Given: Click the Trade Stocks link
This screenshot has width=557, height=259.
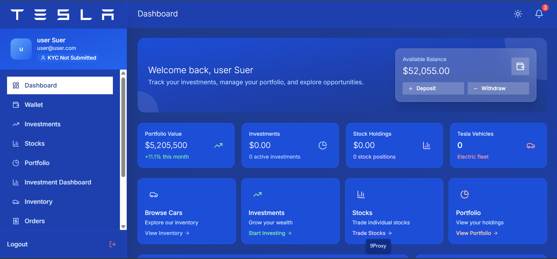Looking at the screenshot, I should 372,233.
